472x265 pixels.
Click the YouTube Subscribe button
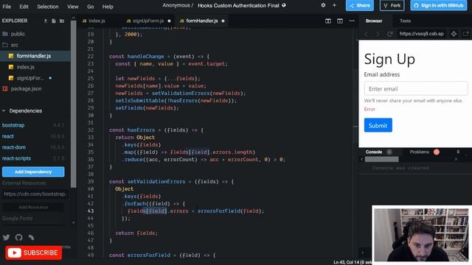pyautogui.click(x=33, y=253)
